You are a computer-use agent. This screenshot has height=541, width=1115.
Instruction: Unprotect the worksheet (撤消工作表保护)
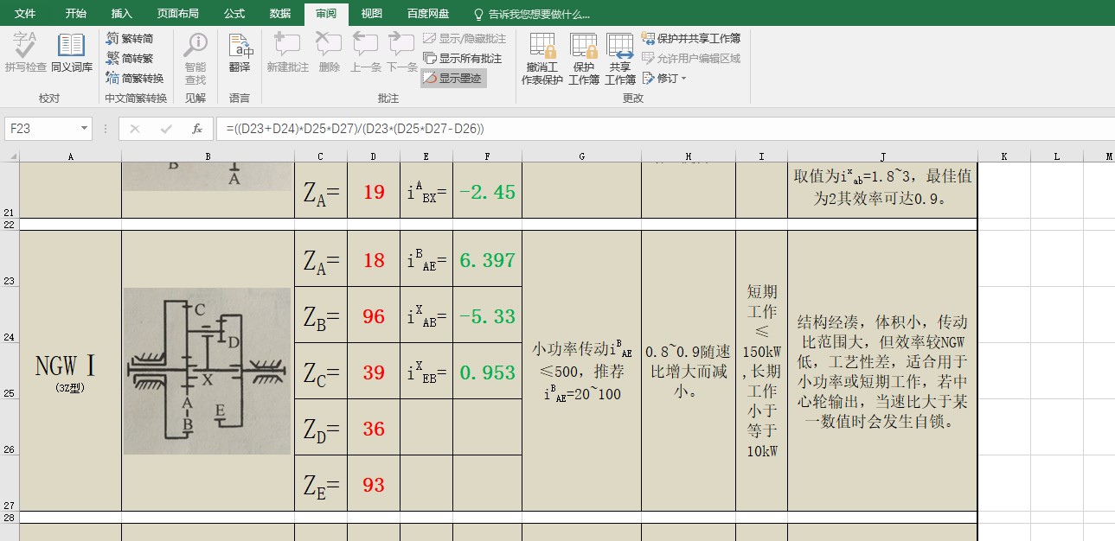541,58
